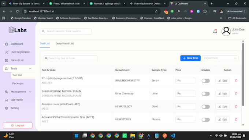Open John Doe profile avatar
The width and height of the screenshot is (249, 140).
pyautogui.click(x=226, y=31)
